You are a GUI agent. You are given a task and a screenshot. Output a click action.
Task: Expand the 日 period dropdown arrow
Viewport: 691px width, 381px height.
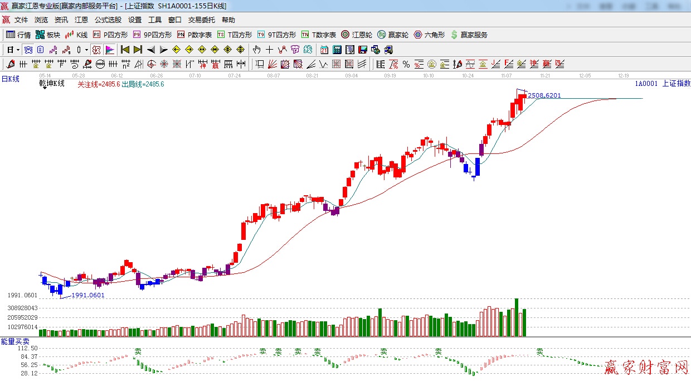click(18, 50)
